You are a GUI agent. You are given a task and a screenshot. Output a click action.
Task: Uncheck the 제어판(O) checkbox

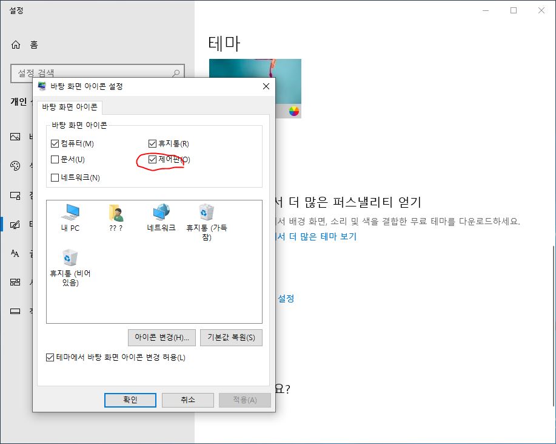point(152,160)
